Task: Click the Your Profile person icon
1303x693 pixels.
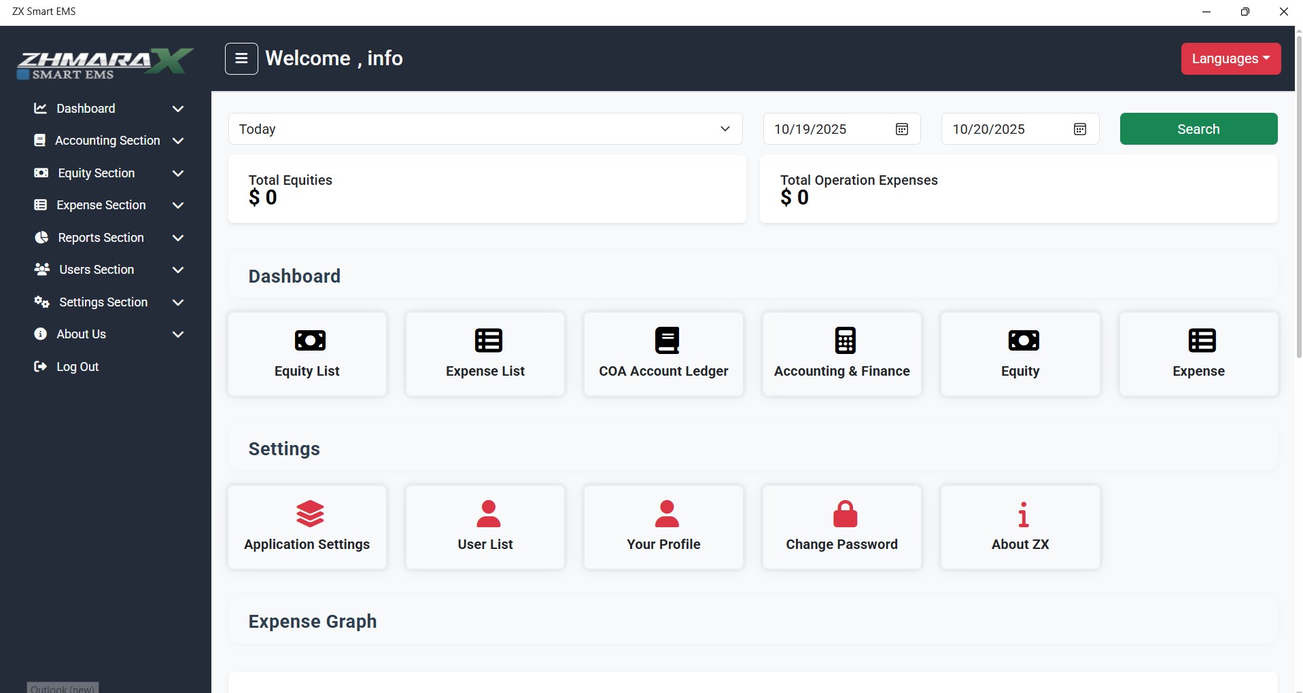Action: [667, 514]
